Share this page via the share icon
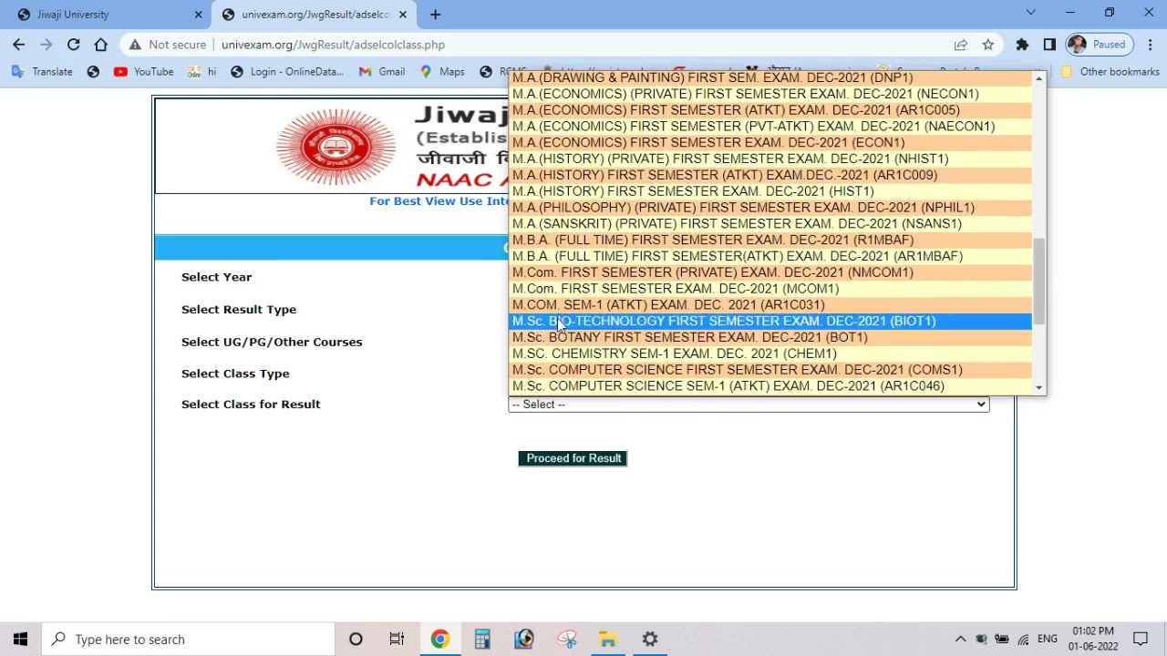Image resolution: width=1167 pixels, height=656 pixels. pyautogui.click(x=961, y=44)
